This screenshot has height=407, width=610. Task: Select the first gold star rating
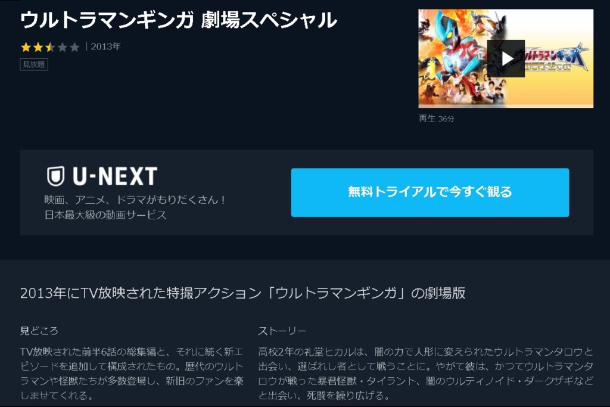click(26, 47)
